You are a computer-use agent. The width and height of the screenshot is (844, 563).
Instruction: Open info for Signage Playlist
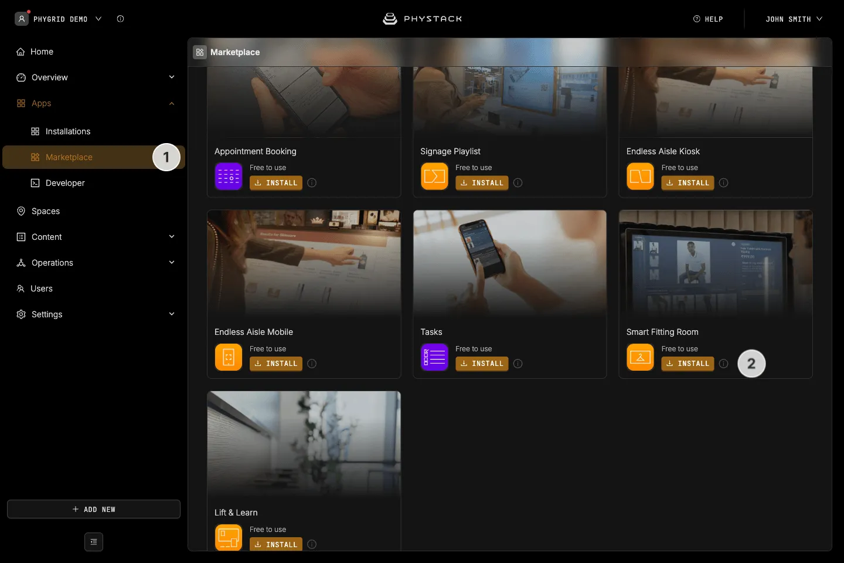518,183
